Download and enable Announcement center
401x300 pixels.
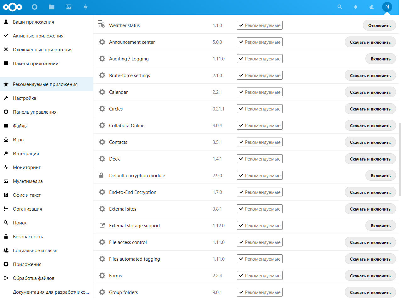370,42
